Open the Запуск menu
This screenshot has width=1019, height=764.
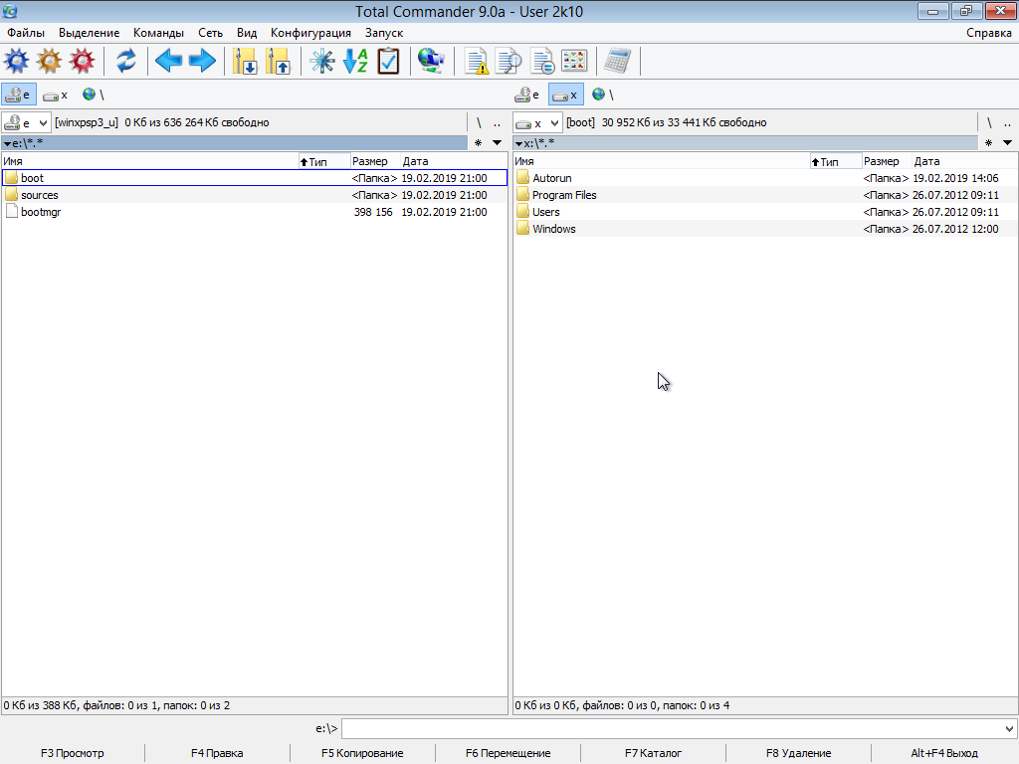[x=384, y=33]
